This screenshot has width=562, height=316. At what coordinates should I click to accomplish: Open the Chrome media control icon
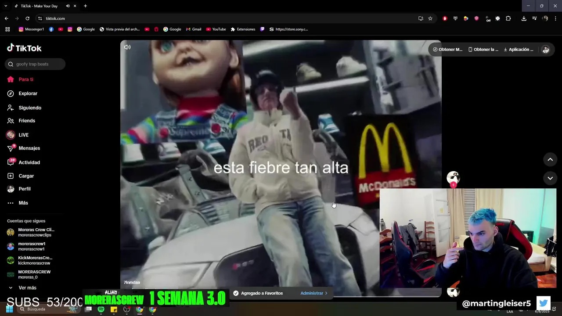click(x=534, y=18)
